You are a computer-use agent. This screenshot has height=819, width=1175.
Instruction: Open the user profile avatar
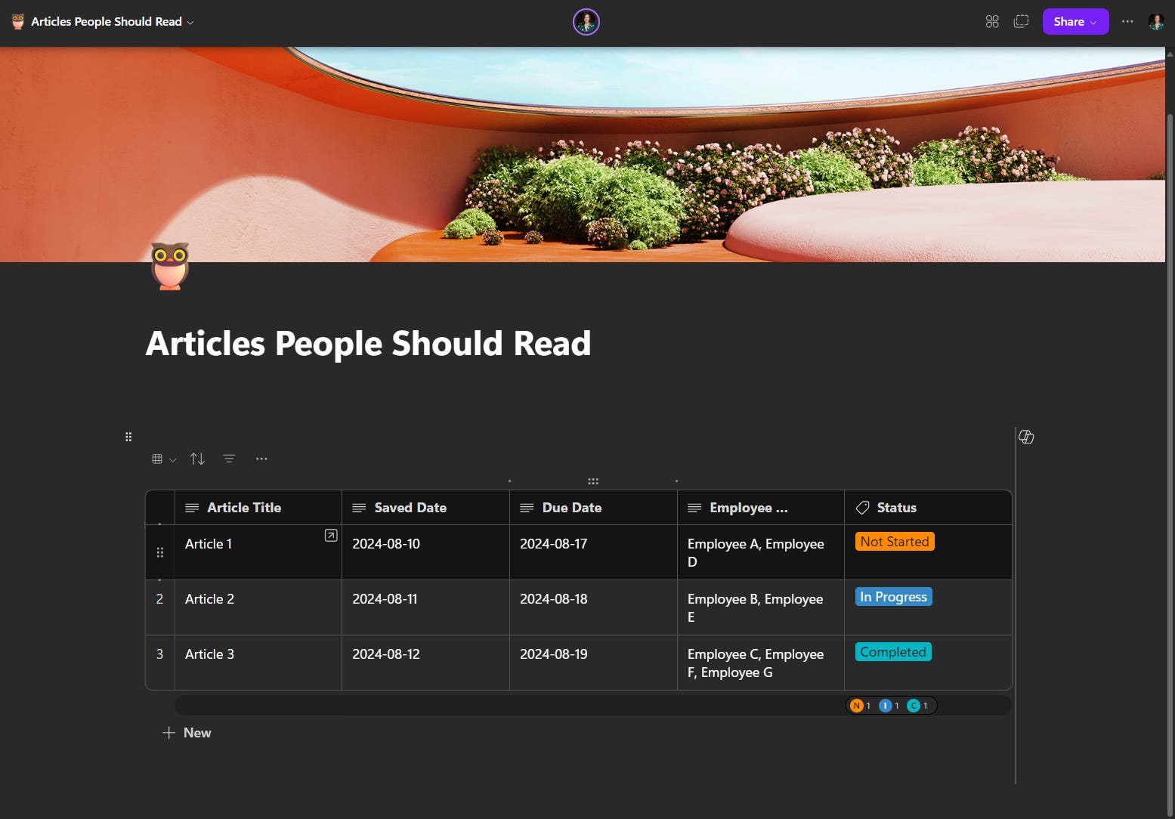(x=1156, y=22)
